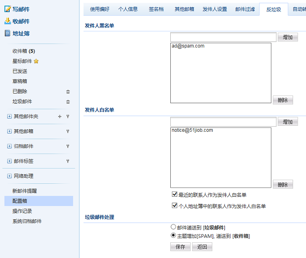Expand the 其他邮件夹 tree node
Image resolution: width=306 pixels, height=258 pixels.
9,117
